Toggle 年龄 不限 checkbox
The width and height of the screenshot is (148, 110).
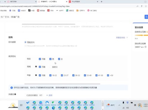tap(40, 75)
